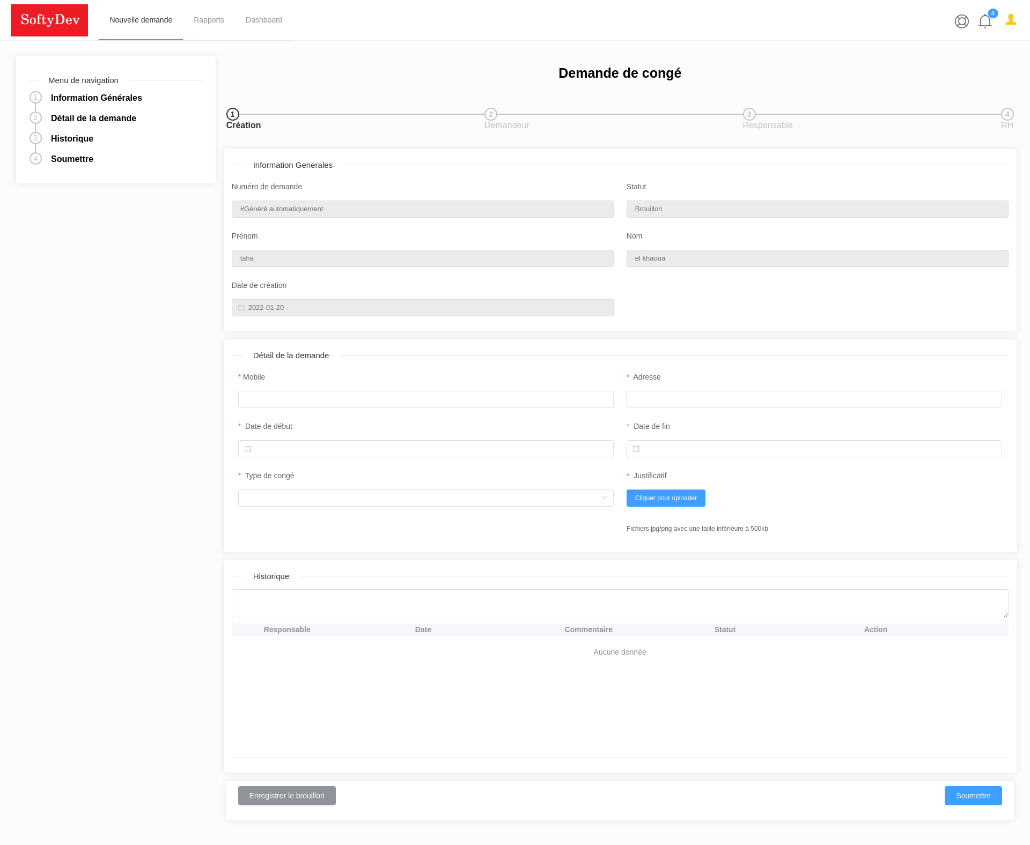
Task: Click step 1 Création circle in progress bar
Action: 232,114
